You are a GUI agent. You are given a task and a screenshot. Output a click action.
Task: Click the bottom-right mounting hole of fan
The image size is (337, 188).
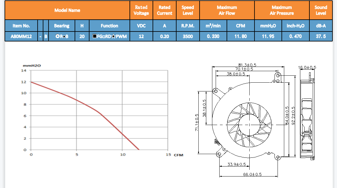click(x=278, y=157)
